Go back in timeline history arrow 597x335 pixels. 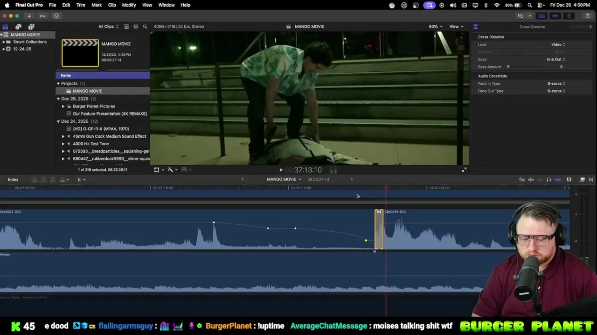pyautogui.click(x=243, y=179)
